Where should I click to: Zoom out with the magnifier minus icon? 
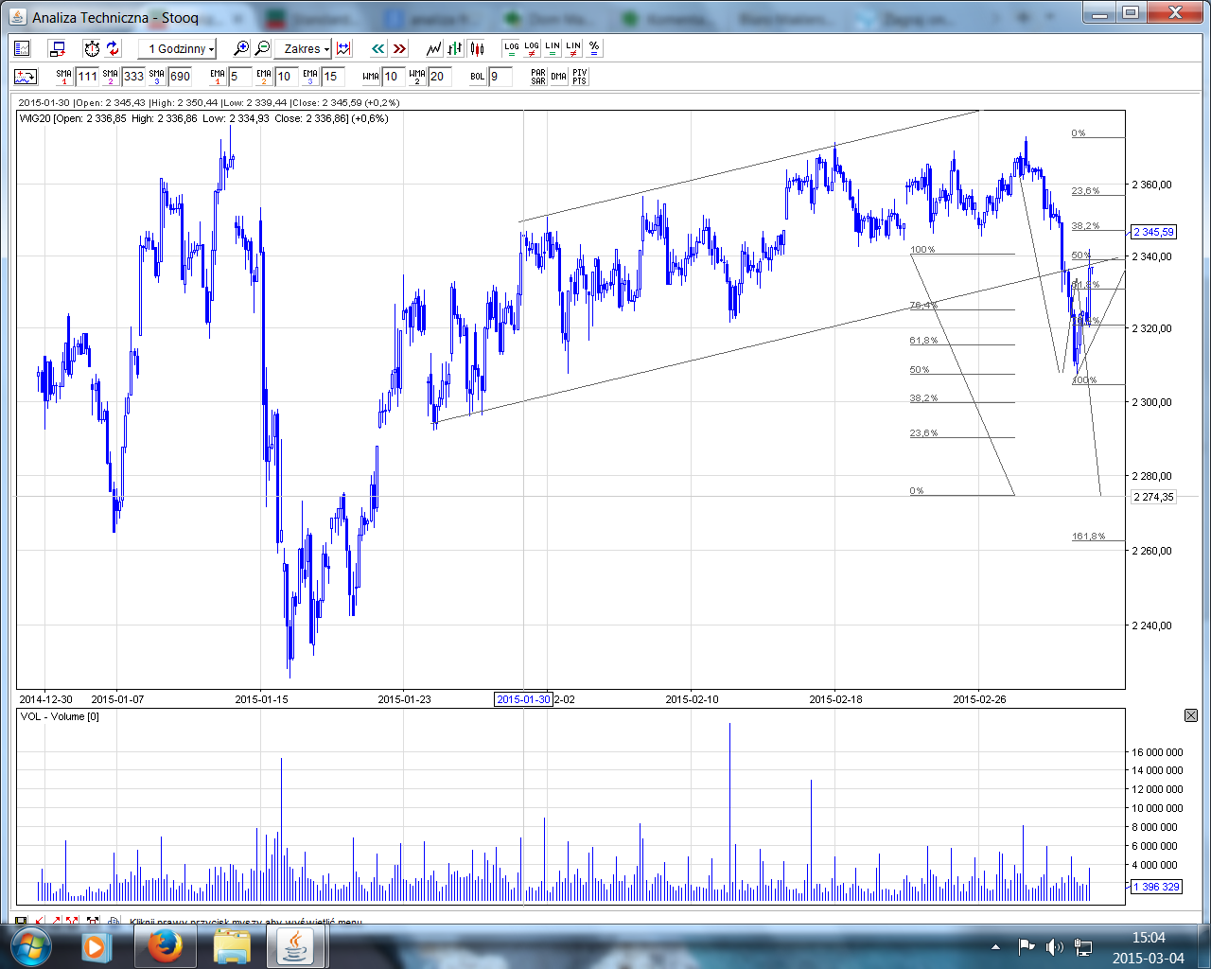(x=262, y=48)
